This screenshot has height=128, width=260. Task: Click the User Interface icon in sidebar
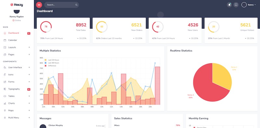[5, 68]
